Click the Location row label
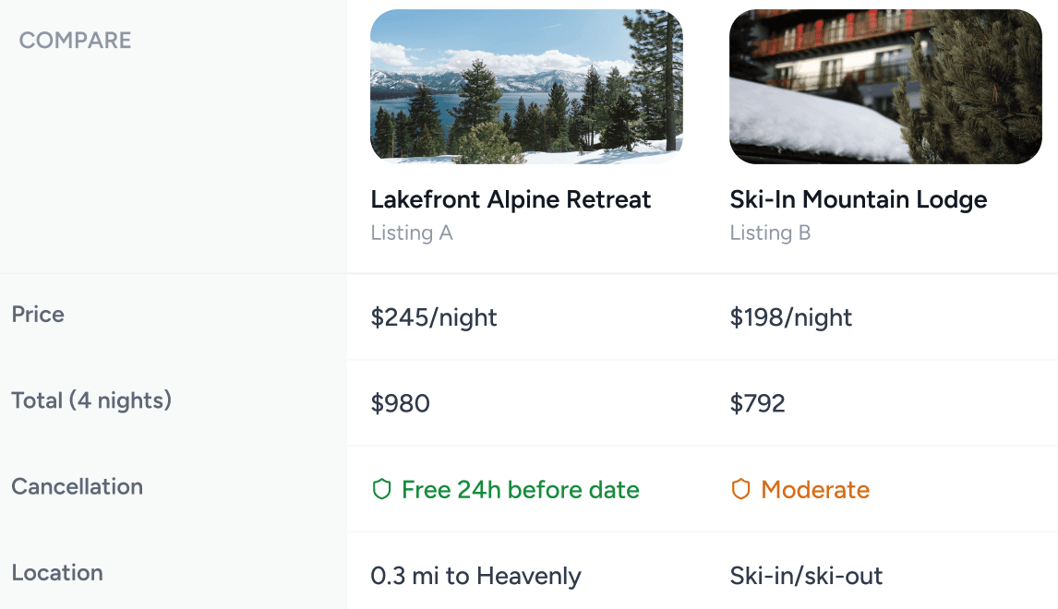1058x609 pixels. click(x=57, y=573)
